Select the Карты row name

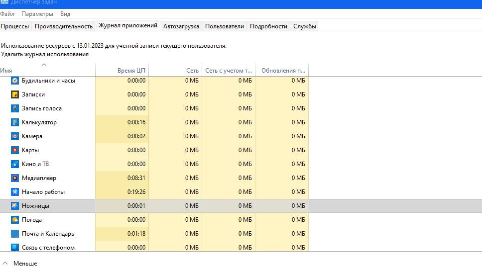(x=30, y=150)
